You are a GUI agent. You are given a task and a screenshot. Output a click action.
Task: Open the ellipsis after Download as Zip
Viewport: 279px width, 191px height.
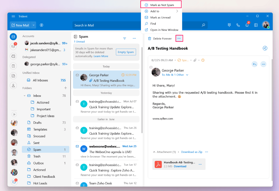(207, 152)
